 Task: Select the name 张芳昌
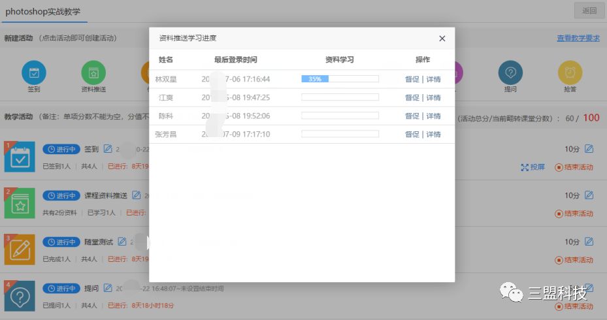[x=166, y=135]
